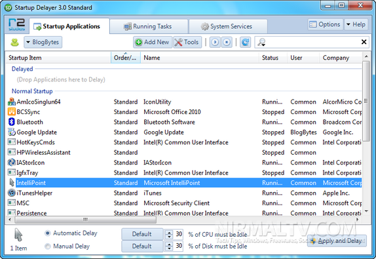Click the Stopped status in HPWirelessAssistant row
The image size is (376, 259).
pos(273,152)
